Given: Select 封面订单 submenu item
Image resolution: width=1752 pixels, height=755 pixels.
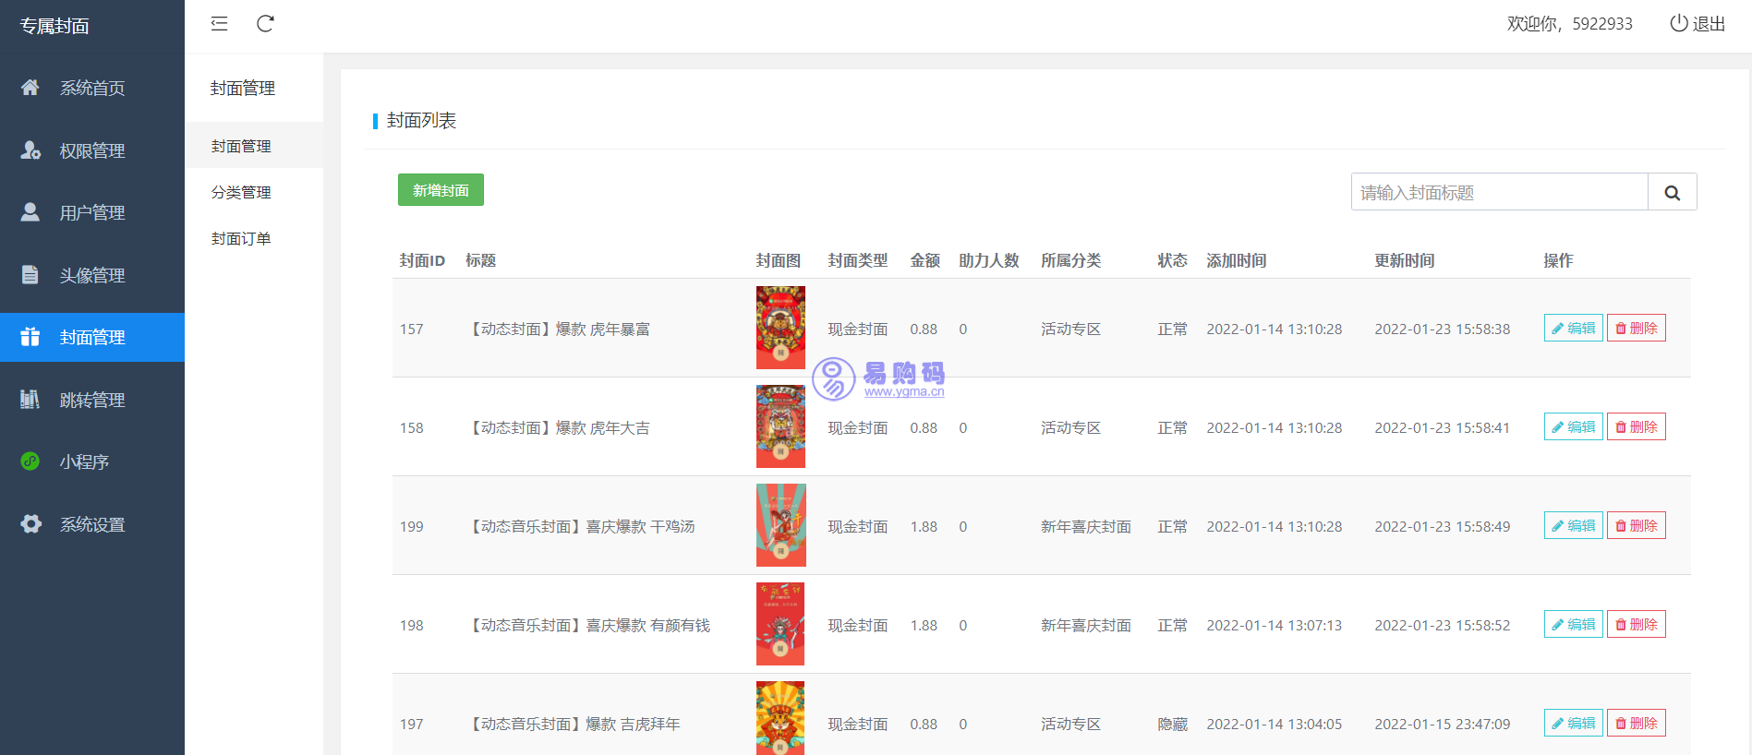Looking at the screenshot, I should 241,238.
